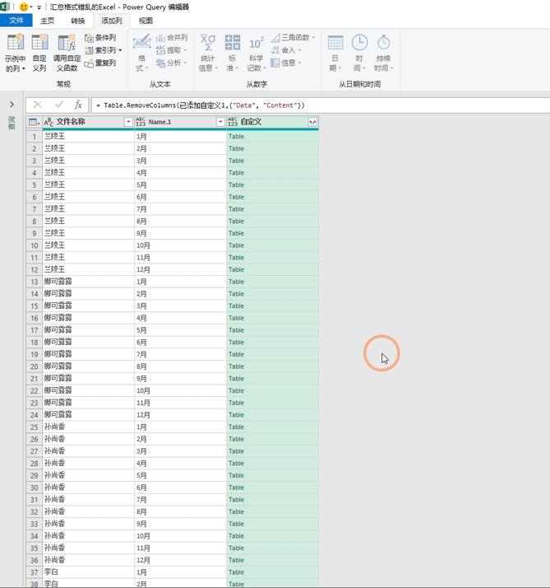Open the 文件 (File) tab
The width and height of the screenshot is (550, 588).
(16, 21)
